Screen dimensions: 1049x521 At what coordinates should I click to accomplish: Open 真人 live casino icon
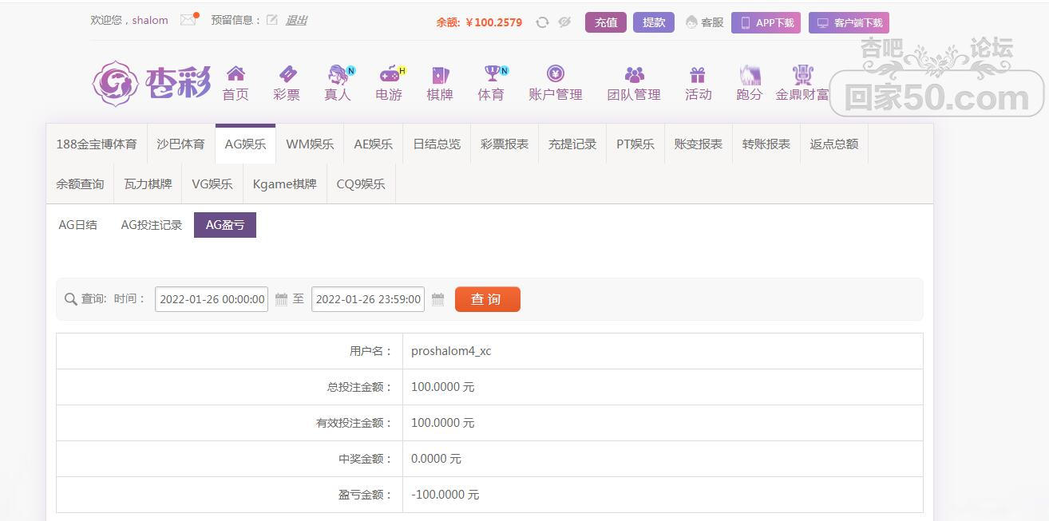[x=339, y=74]
